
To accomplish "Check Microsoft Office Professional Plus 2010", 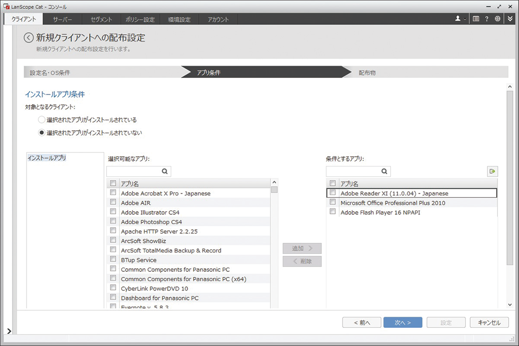I will click(333, 202).
